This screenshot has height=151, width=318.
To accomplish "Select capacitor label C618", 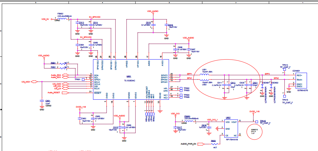I will (204, 125).
